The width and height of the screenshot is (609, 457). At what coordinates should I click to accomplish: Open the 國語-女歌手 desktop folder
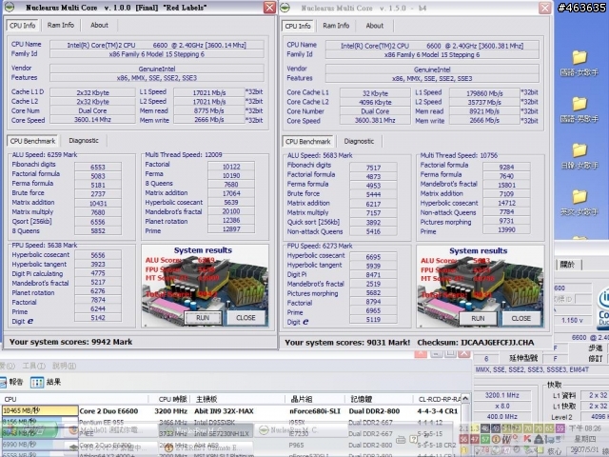pyautogui.click(x=580, y=63)
